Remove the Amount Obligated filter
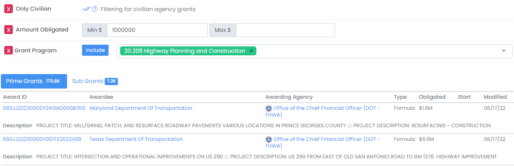514x166 pixels. click(9, 30)
